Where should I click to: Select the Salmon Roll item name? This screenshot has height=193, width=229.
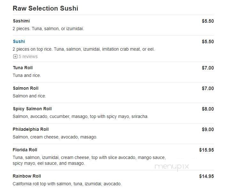tap(25, 88)
